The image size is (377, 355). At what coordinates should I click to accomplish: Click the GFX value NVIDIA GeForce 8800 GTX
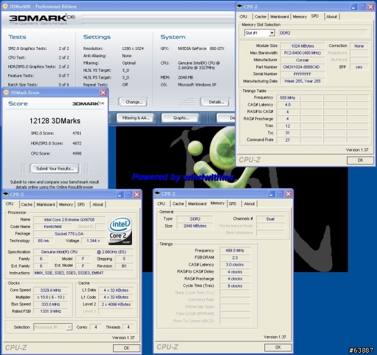point(201,48)
